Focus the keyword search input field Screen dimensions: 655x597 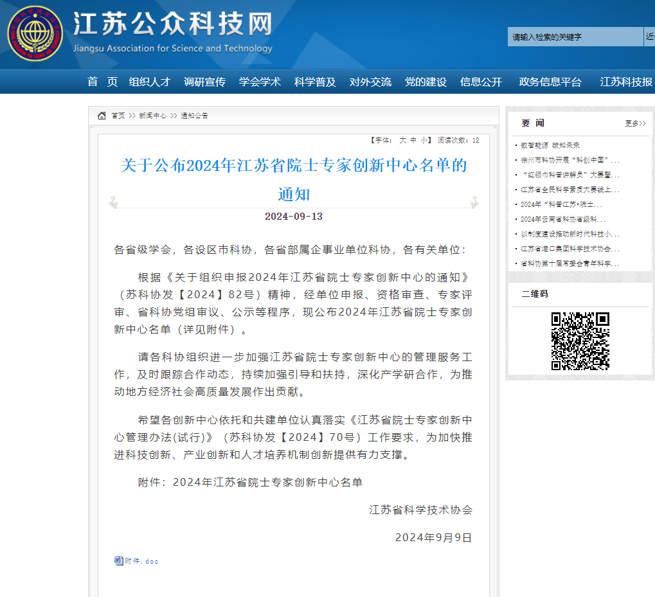(575, 37)
